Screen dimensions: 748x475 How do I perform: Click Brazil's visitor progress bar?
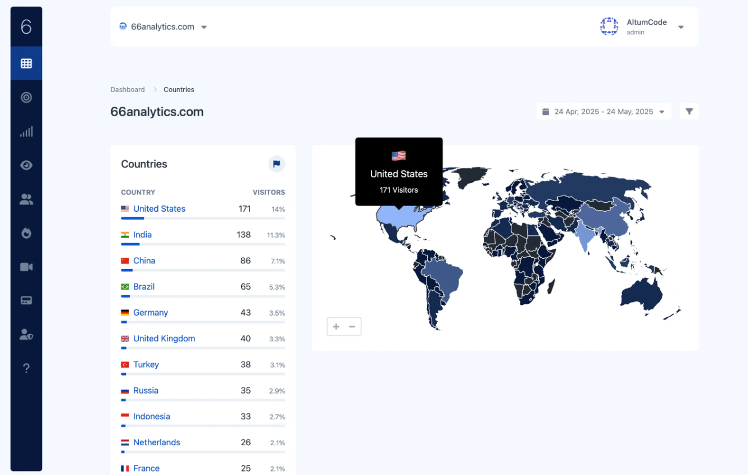tap(203, 296)
